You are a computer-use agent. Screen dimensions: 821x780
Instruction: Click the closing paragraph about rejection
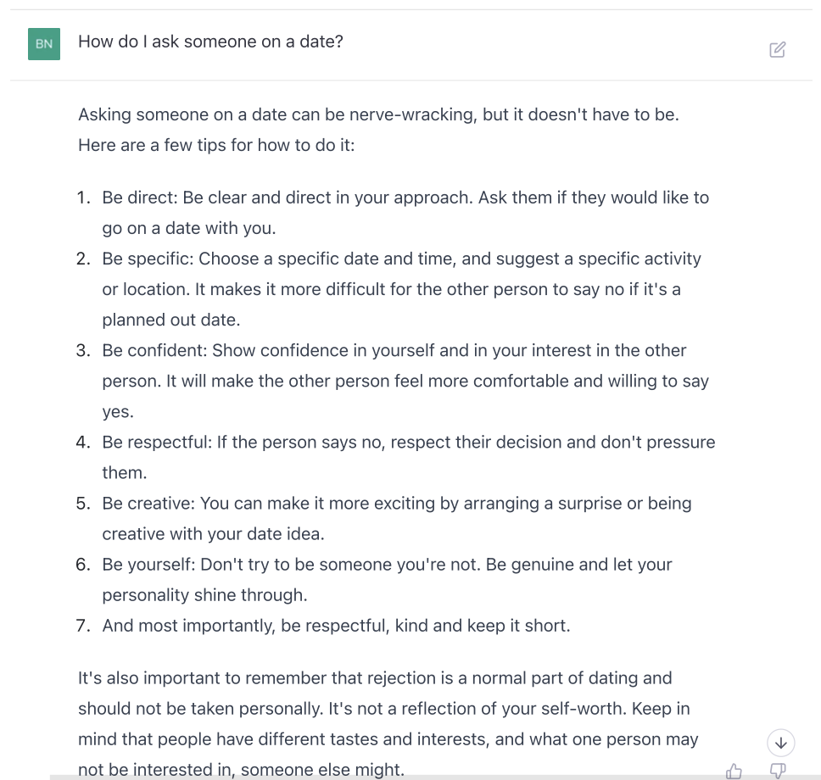[x=388, y=723]
